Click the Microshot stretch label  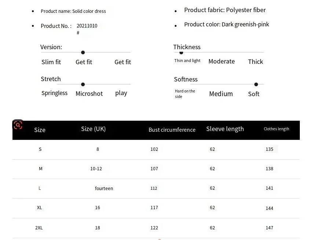tap(89, 94)
